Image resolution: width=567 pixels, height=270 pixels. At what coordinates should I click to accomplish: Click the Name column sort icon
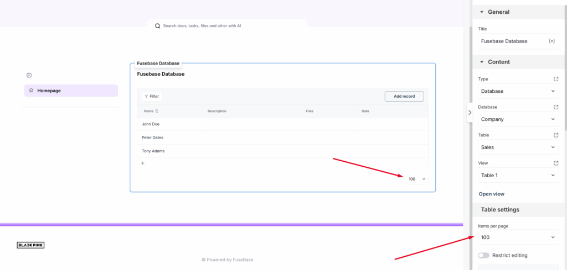tap(157, 111)
